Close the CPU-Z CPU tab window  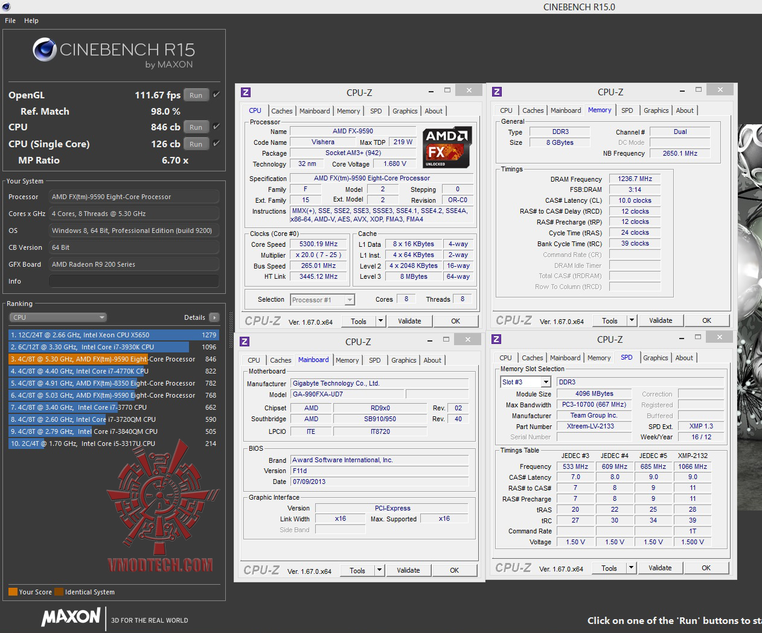coord(469,90)
